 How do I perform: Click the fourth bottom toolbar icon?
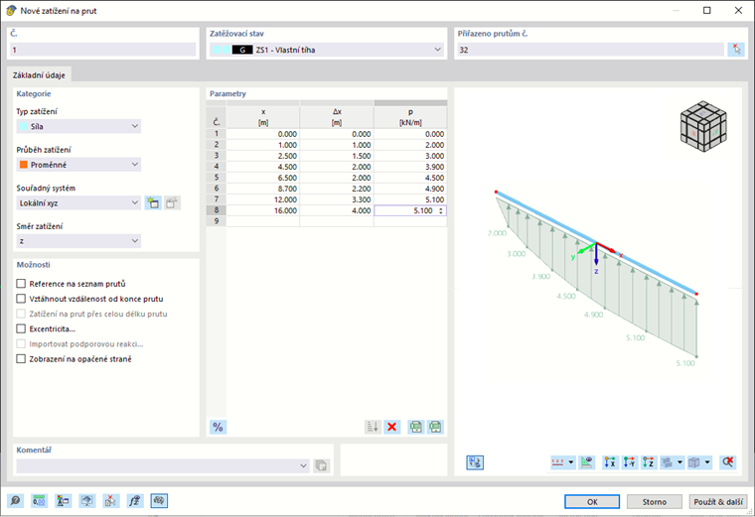pos(87,501)
